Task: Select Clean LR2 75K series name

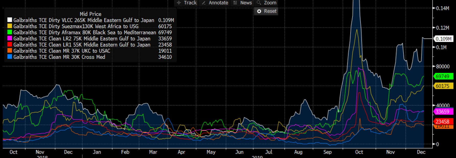Action: pos(82,39)
